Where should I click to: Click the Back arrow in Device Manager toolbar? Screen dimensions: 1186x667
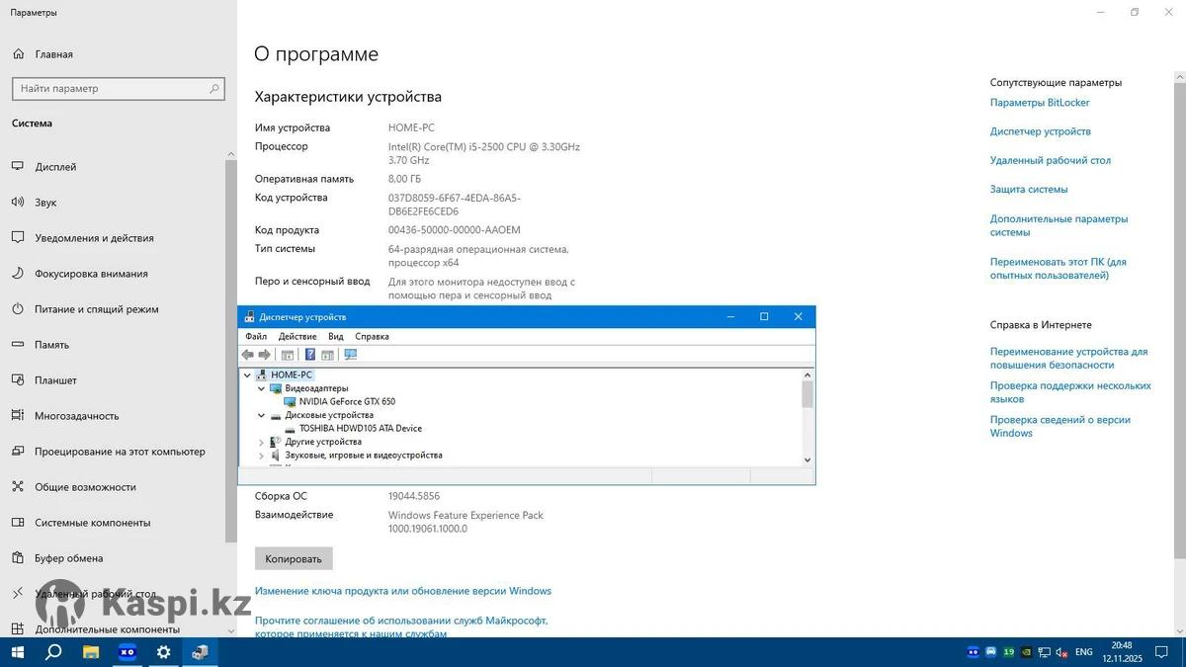click(x=248, y=355)
